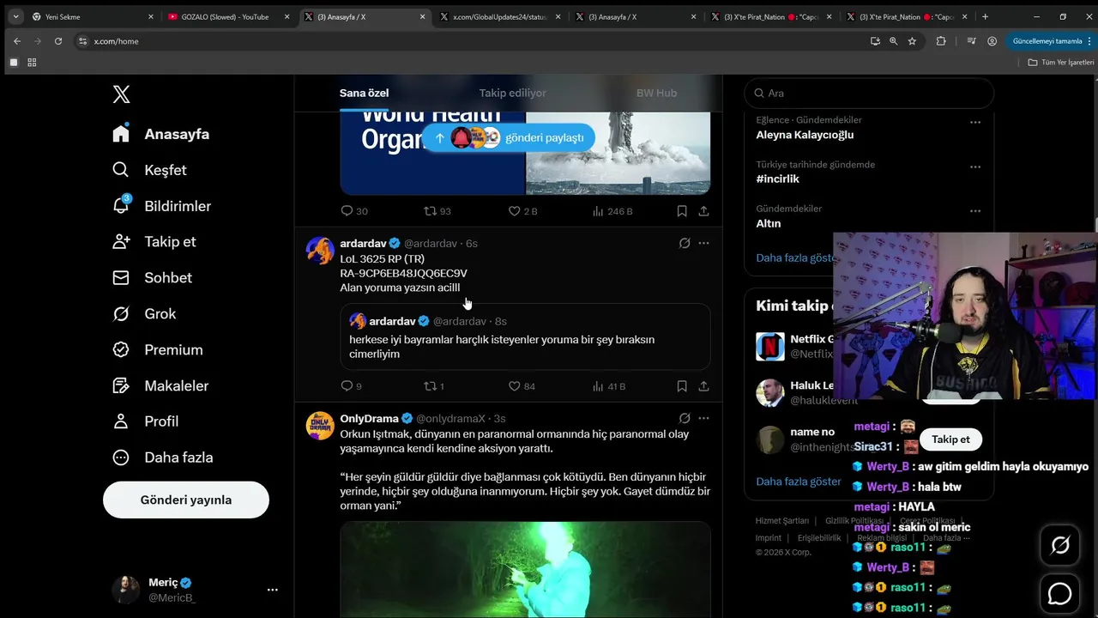Reload the page
Image resolution: width=1098 pixels, height=618 pixels.
tap(58, 41)
